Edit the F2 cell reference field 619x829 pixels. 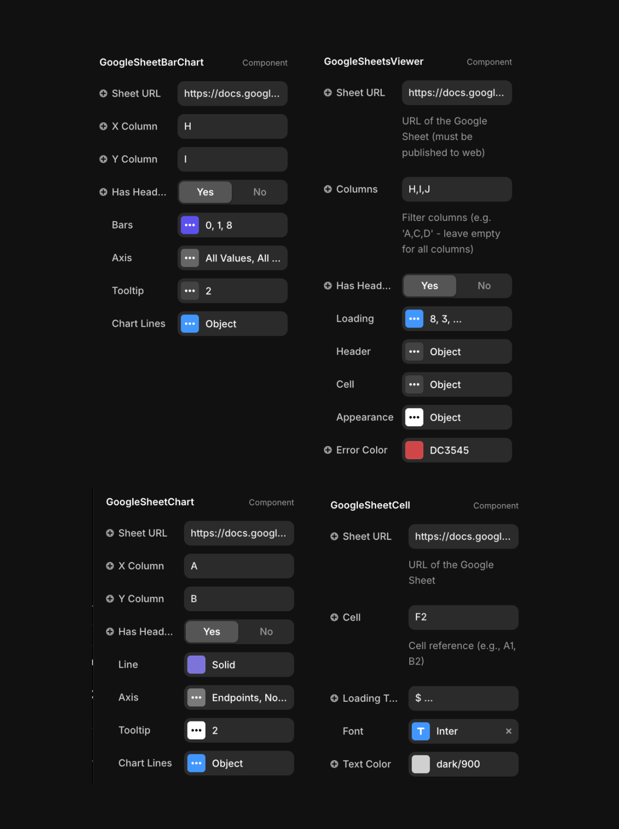[x=463, y=617]
